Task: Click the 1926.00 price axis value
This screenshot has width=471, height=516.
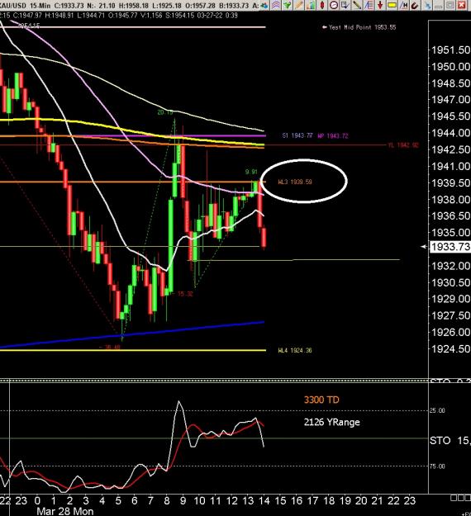Action: point(450,332)
